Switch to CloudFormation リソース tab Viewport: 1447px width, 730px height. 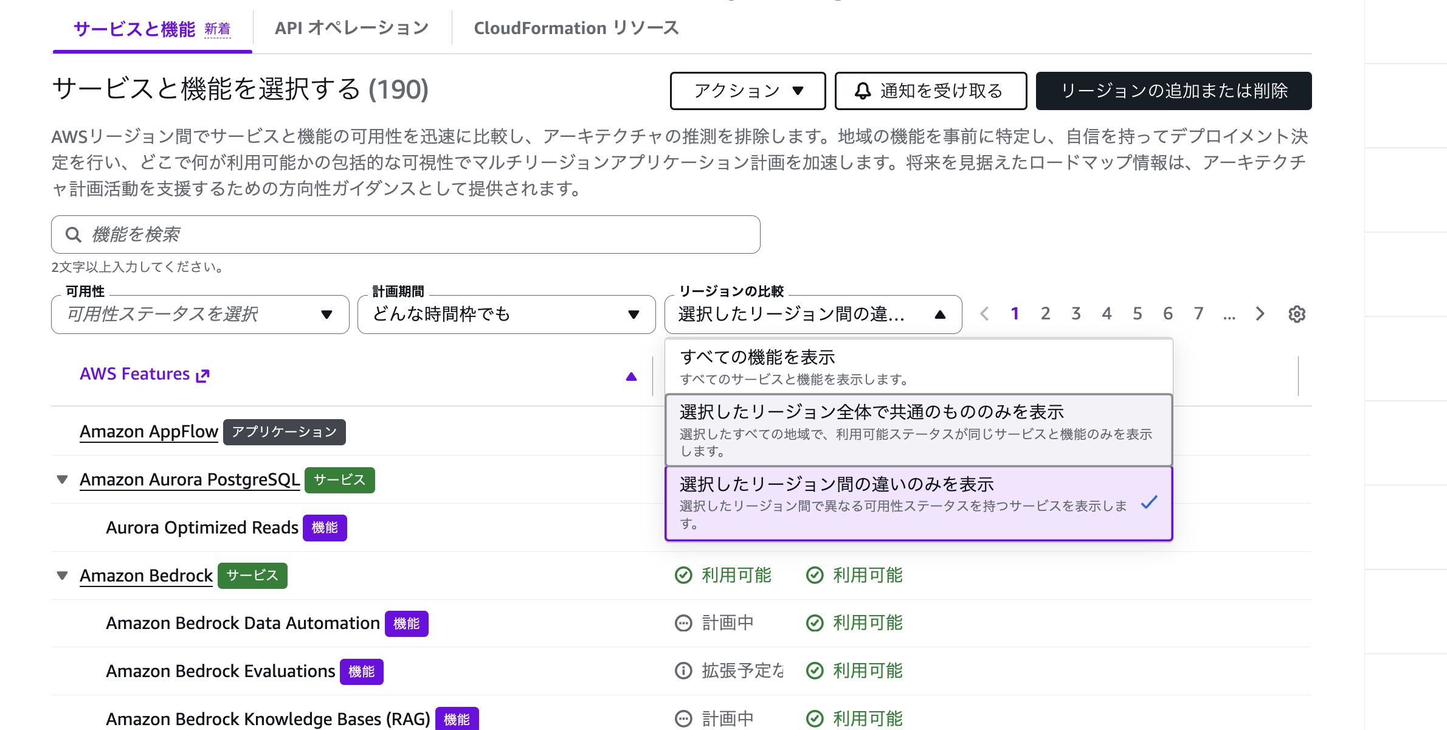click(x=576, y=28)
